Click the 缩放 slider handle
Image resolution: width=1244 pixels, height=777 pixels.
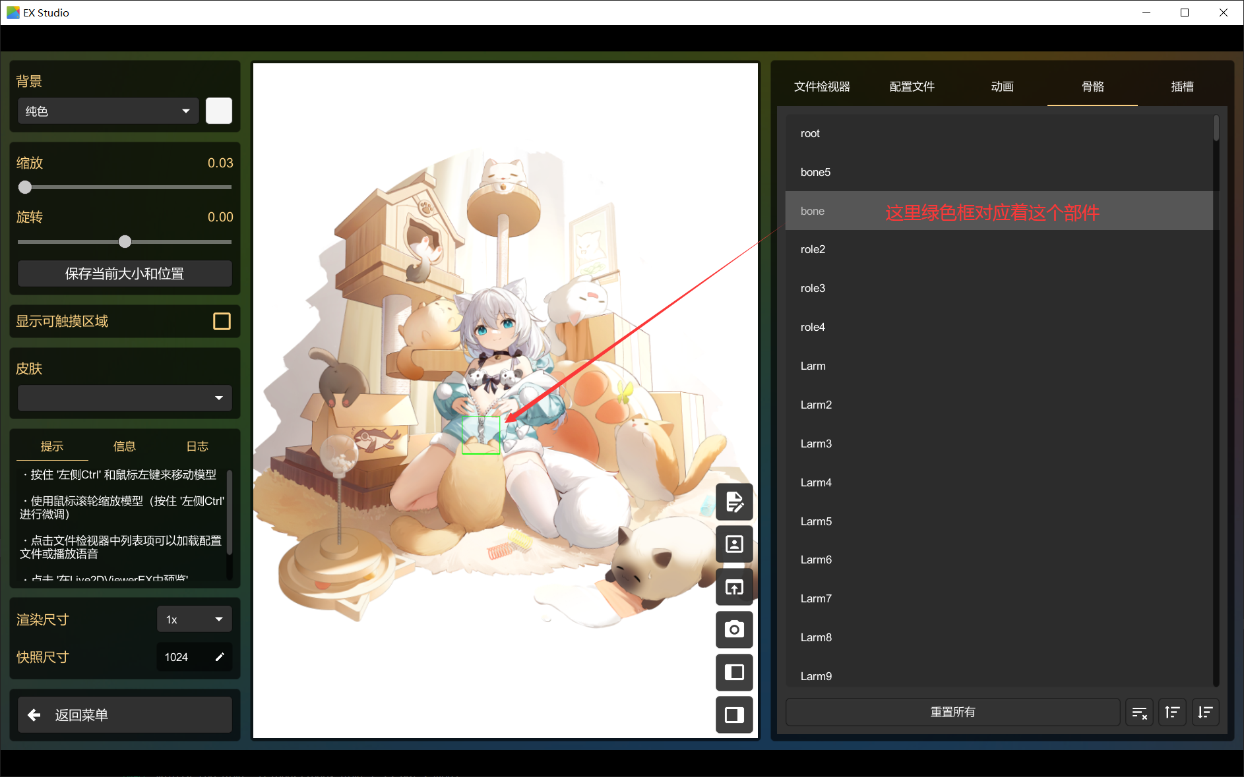(25, 187)
